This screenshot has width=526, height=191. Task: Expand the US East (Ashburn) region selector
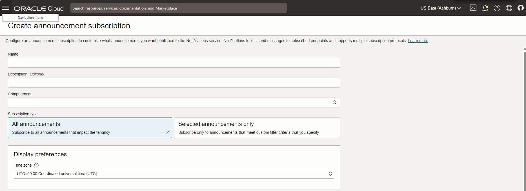tap(441, 8)
